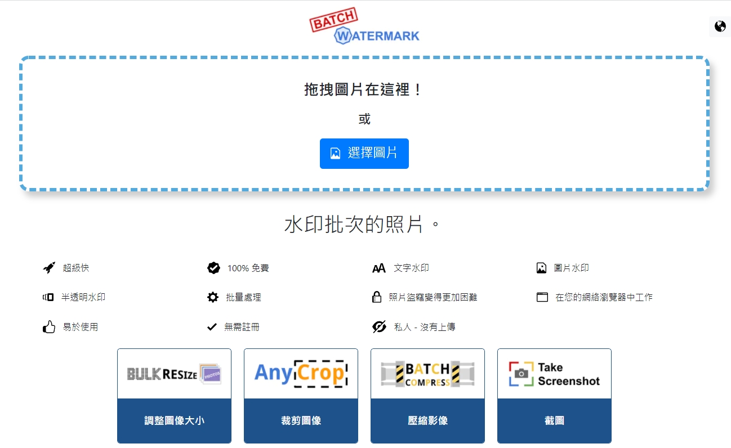Click the image icon beside 圖片水印
The image size is (731, 448).
[542, 268]
